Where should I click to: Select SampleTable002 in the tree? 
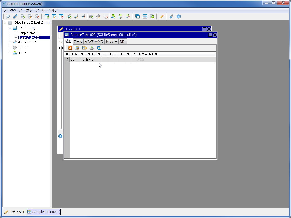click(x=29, y=33)
